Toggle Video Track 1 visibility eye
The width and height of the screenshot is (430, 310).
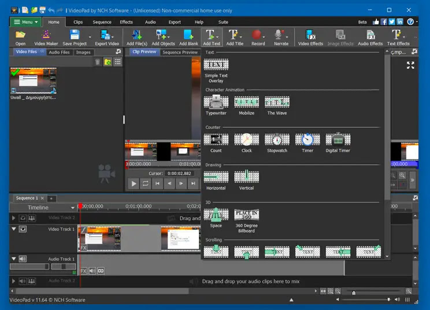pyautogui.click(x=23, y=229)
